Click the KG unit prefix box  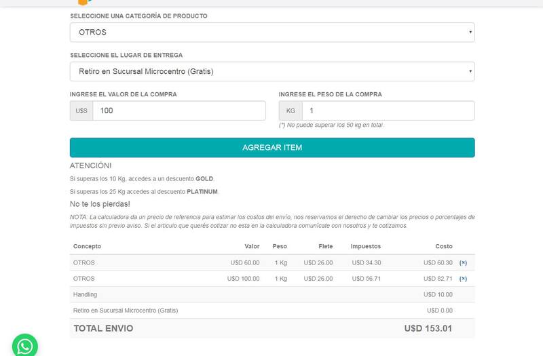click(291, 111)
